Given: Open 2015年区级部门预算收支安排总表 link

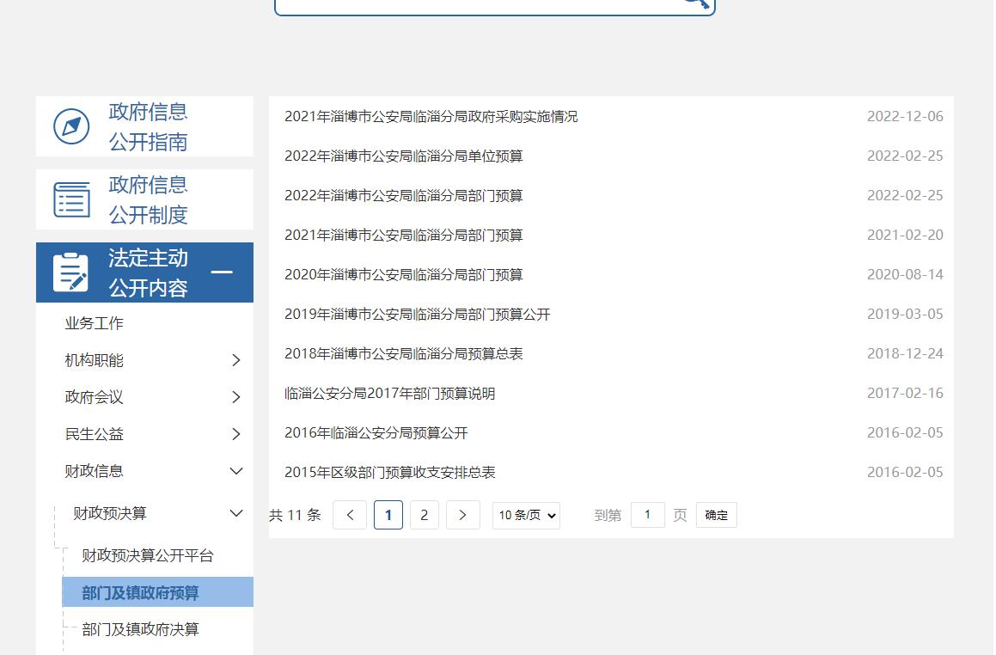Looking at the screenshot, I should pos(390,472).
